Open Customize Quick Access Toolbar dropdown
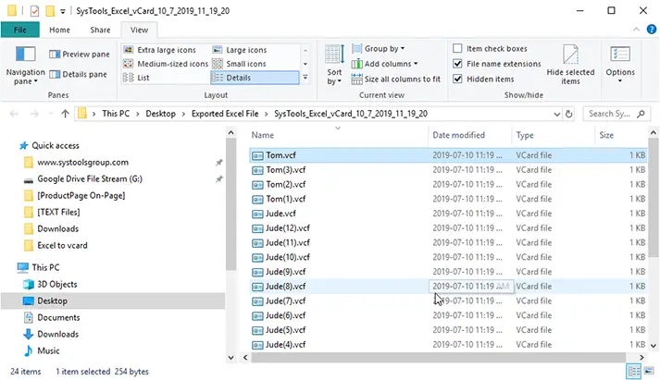The height and width of the screenshot is (380, 660). pos(62,11)
